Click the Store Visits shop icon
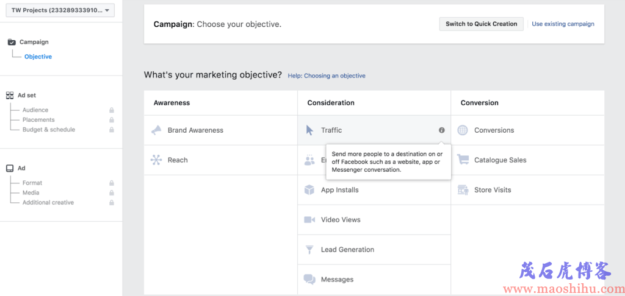 pyautogui.click(x=463, y=190)
